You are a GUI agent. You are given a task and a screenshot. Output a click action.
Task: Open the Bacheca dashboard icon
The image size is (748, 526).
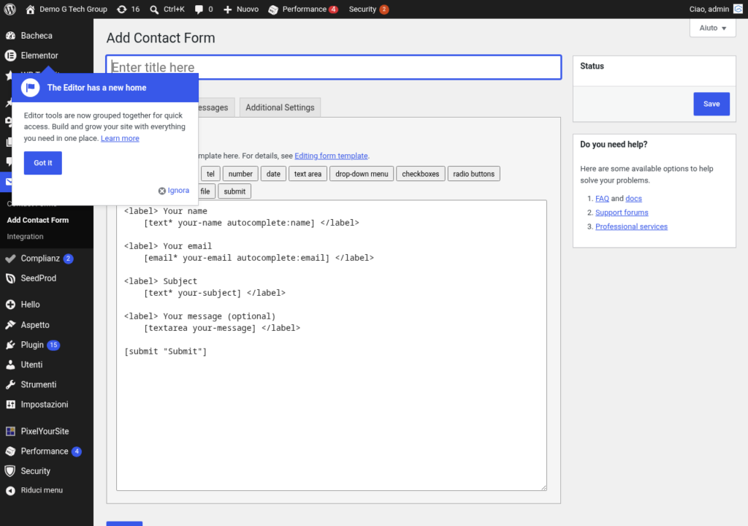pyautogui.click(x=10, y=35)
